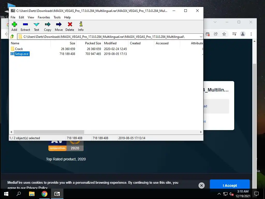Click the Chrome page scrollbar up arrow
Viewport: 265px width, 199px height.
pos(255,41)
